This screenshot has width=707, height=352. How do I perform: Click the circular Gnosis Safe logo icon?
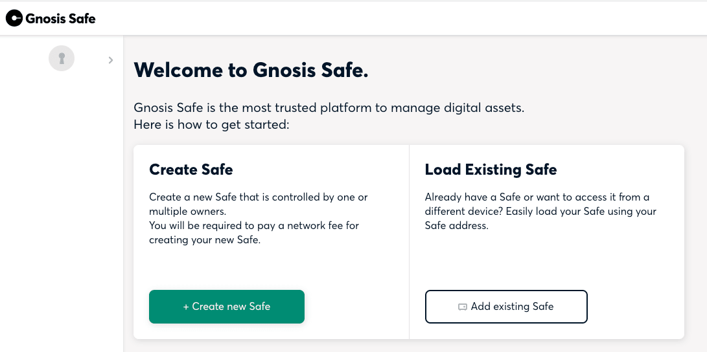[x=14, y=18]
